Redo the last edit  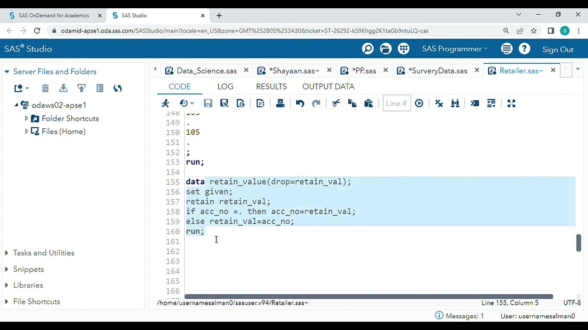coord(316,104)
